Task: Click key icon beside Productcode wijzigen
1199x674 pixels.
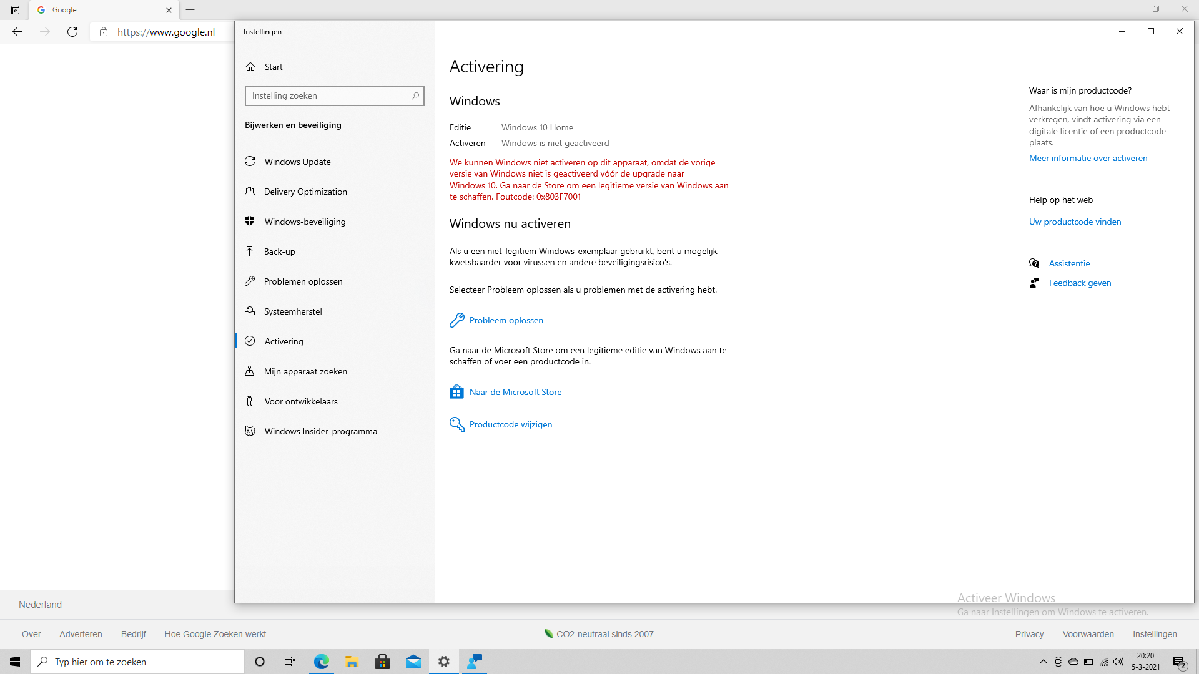Action: pyautogui.click(x=457, y=424)
